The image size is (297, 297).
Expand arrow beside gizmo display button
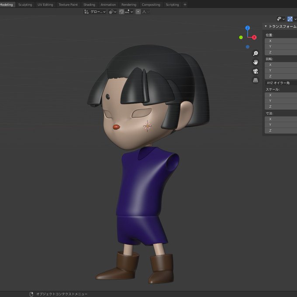coord(295,19)
